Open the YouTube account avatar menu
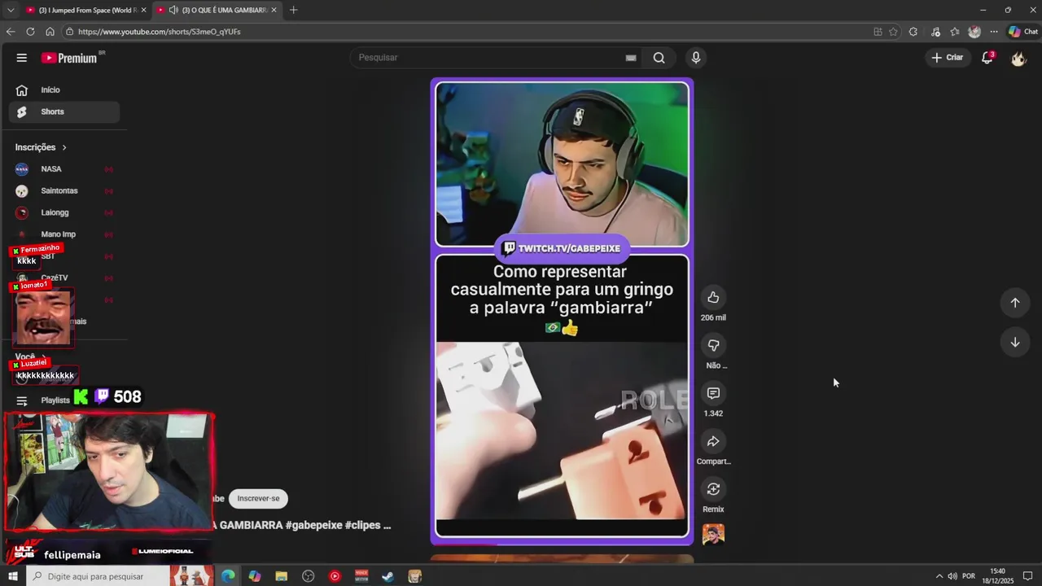Screen dimensions: 1042x586 tap(1018, 59)
